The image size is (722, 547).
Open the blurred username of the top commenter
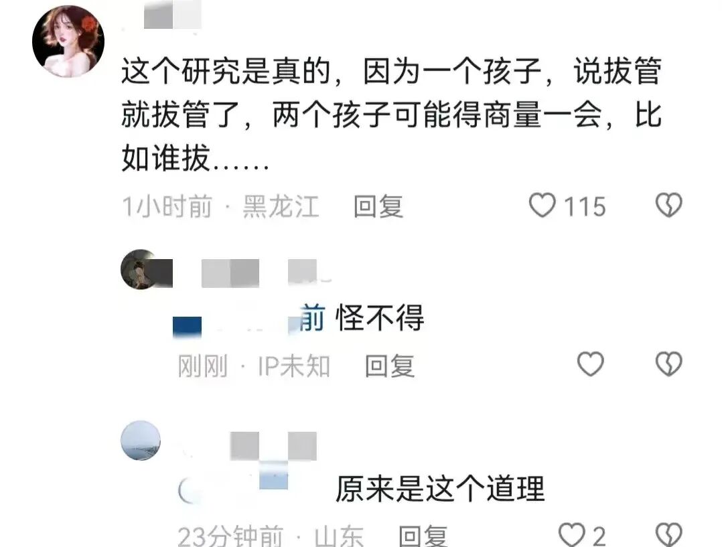pyautogui.click(x=172, y=15)
